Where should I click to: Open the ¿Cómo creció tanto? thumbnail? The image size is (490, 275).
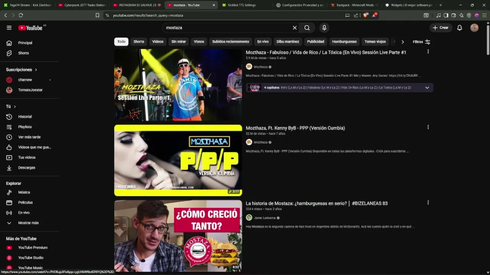tap(178, 236)
